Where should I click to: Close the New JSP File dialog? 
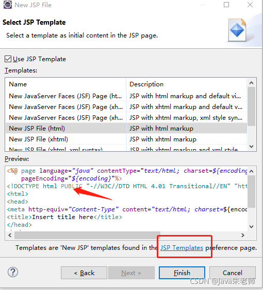(250, 5)
